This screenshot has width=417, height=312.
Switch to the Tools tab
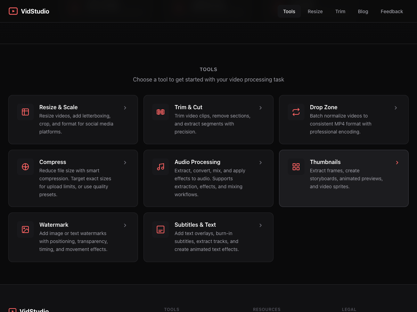(x=289, y=11)
